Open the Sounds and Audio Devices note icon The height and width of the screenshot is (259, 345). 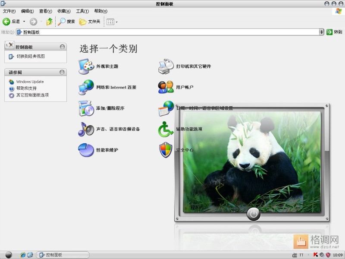tap(86, 129)
